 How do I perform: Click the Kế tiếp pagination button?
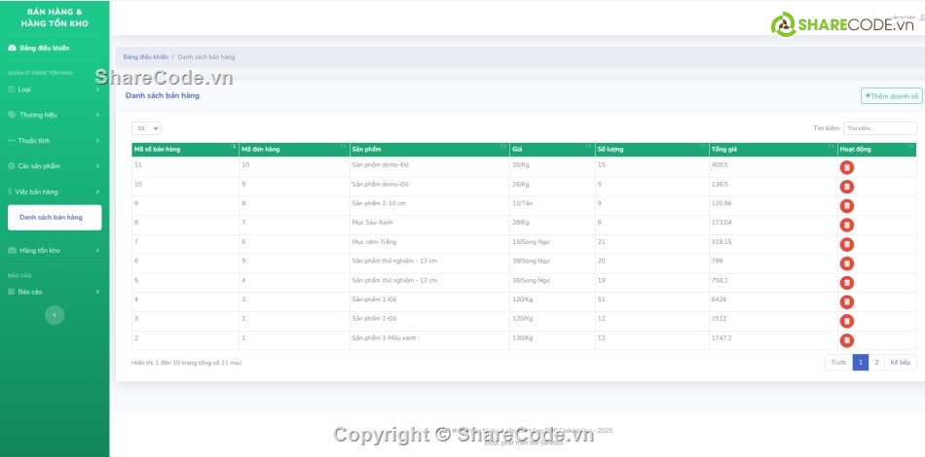coord(901,362)
